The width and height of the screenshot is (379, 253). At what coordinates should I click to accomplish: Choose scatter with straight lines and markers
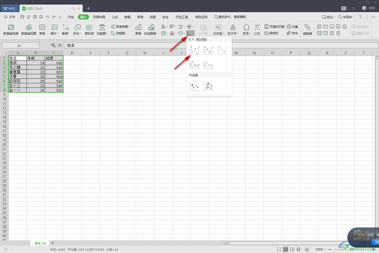[195, 64]
